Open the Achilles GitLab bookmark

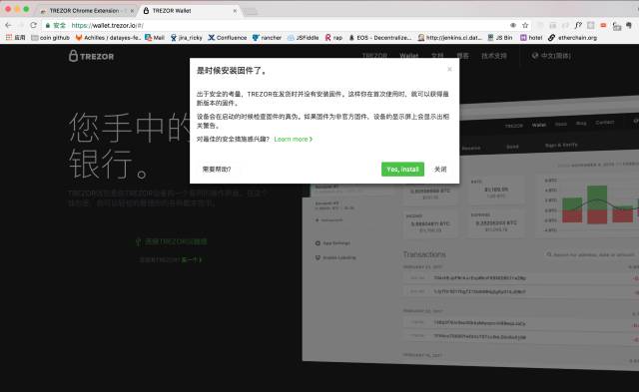tap(108, 38)
